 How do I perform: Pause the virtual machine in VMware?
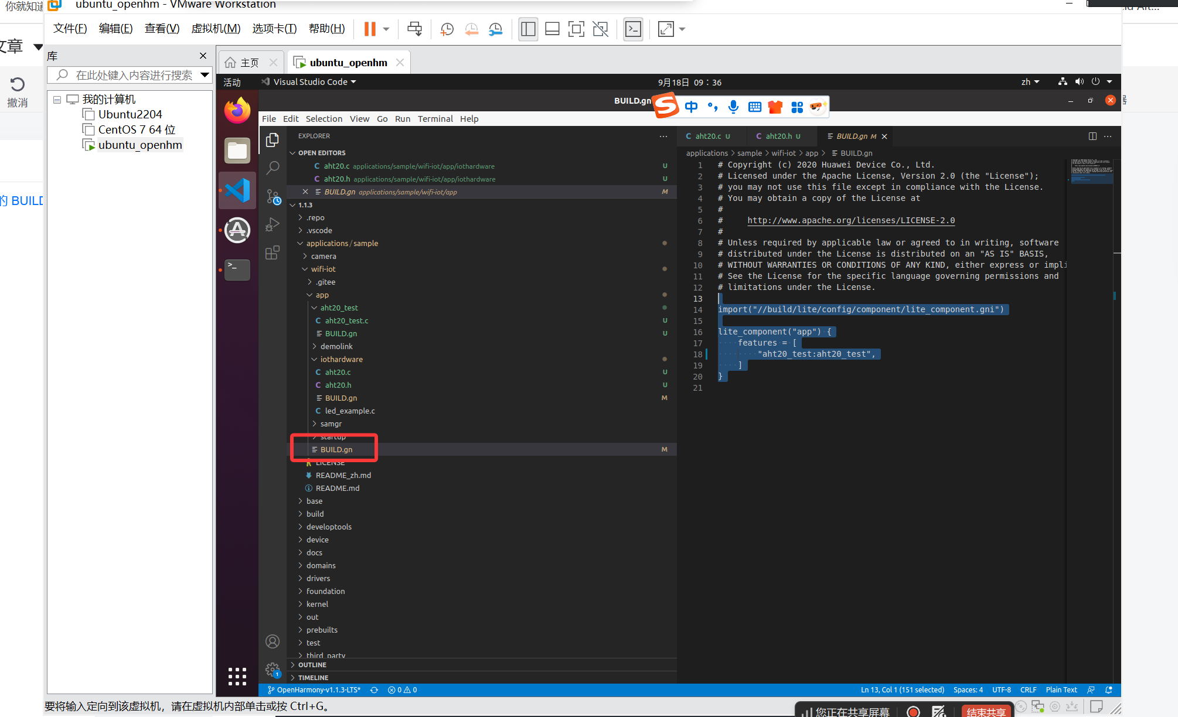(370, 29)
